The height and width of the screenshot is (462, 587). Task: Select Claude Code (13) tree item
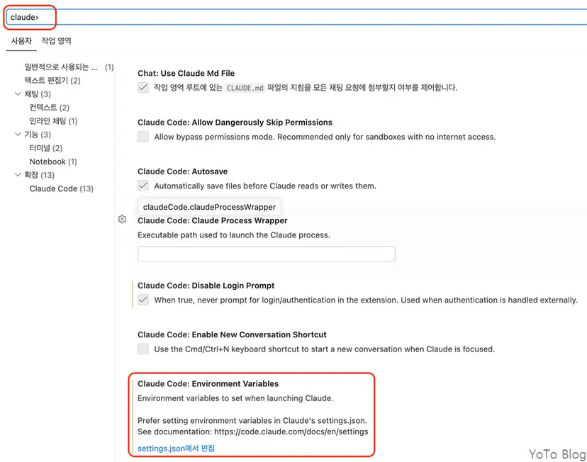click(x=62, y=188)
